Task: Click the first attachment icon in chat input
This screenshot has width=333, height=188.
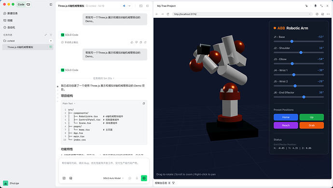Action: pos(64,178)
